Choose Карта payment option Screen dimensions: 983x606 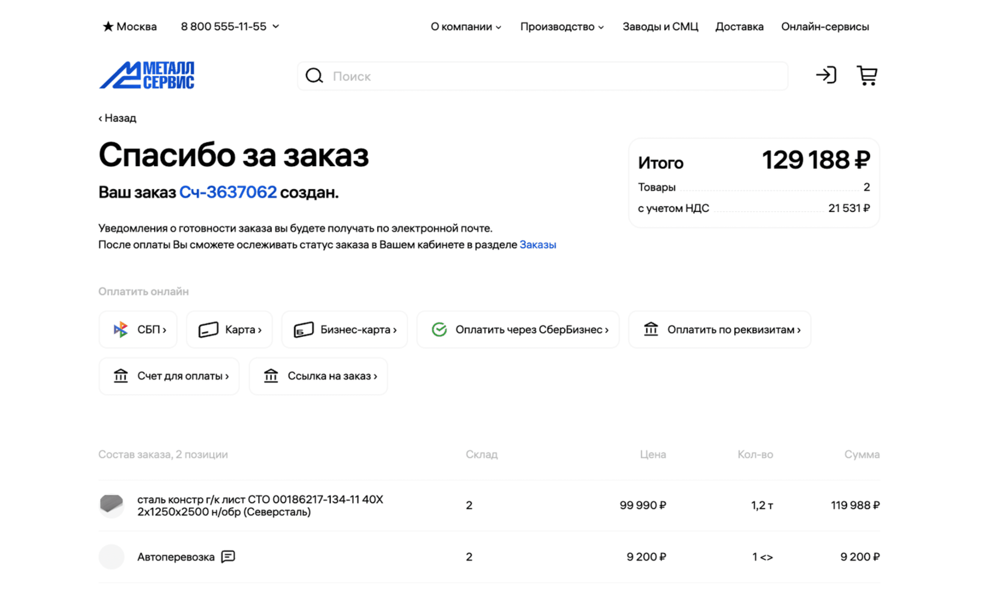tap(229, 329)
